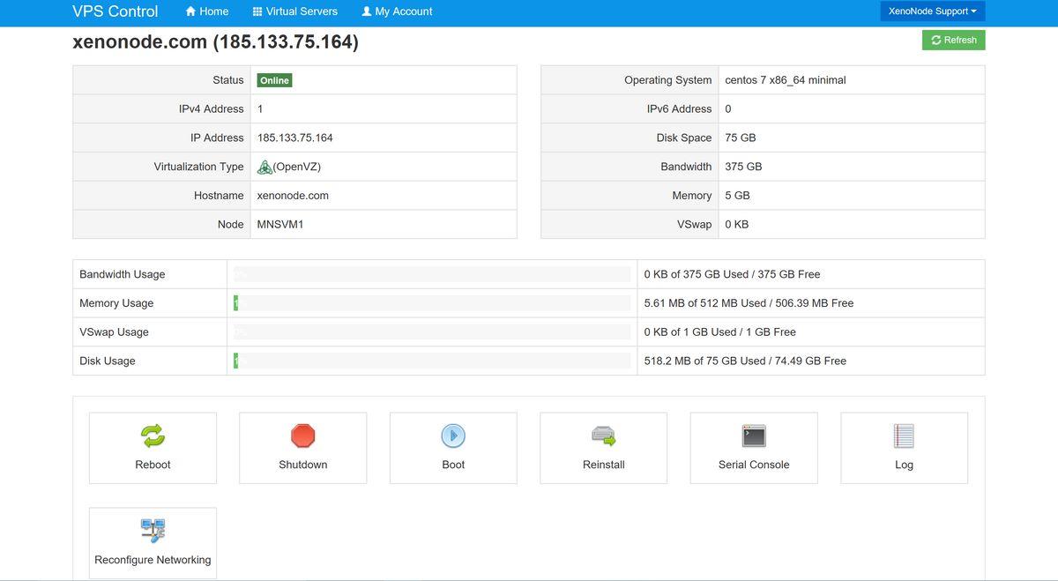Go to the Home menu item
Image resolution: width=1058 pixels, height=581 pixels.
(x=206, y=11)
